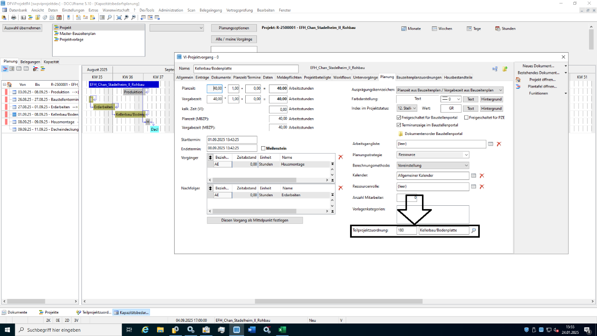Open the Berechnungsmethode dropdown
The image size is (597, 336).
point(433,165)
